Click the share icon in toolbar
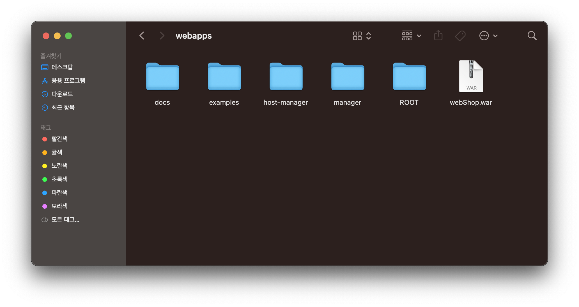This screenshot has height=307, width=579. coord(438,36)
